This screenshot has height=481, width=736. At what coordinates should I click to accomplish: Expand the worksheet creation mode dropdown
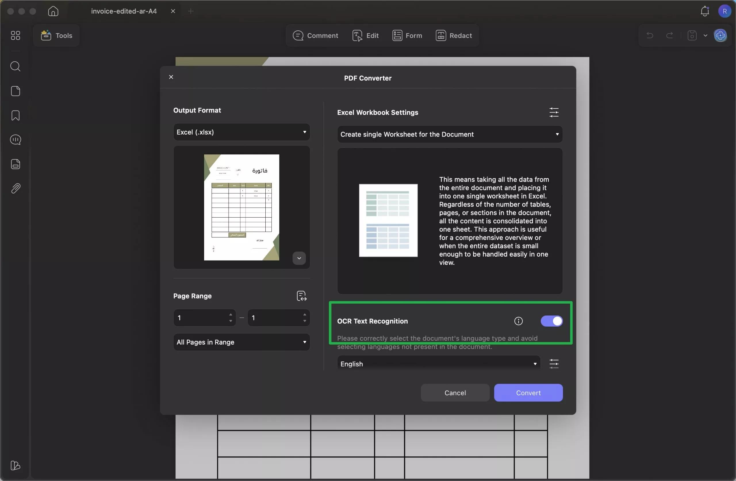(450, 134)
